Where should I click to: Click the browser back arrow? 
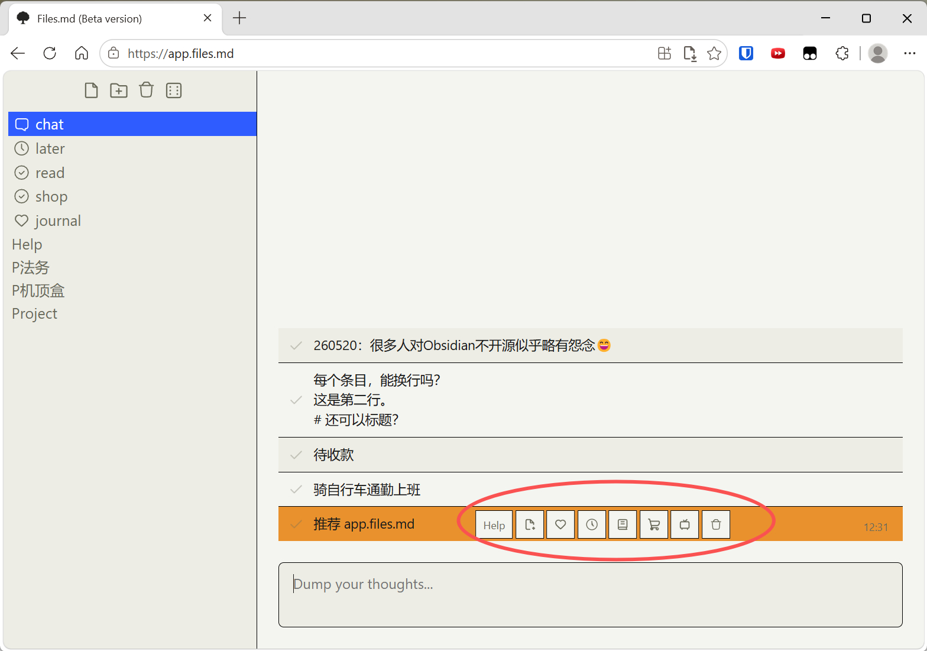(18, 53)
